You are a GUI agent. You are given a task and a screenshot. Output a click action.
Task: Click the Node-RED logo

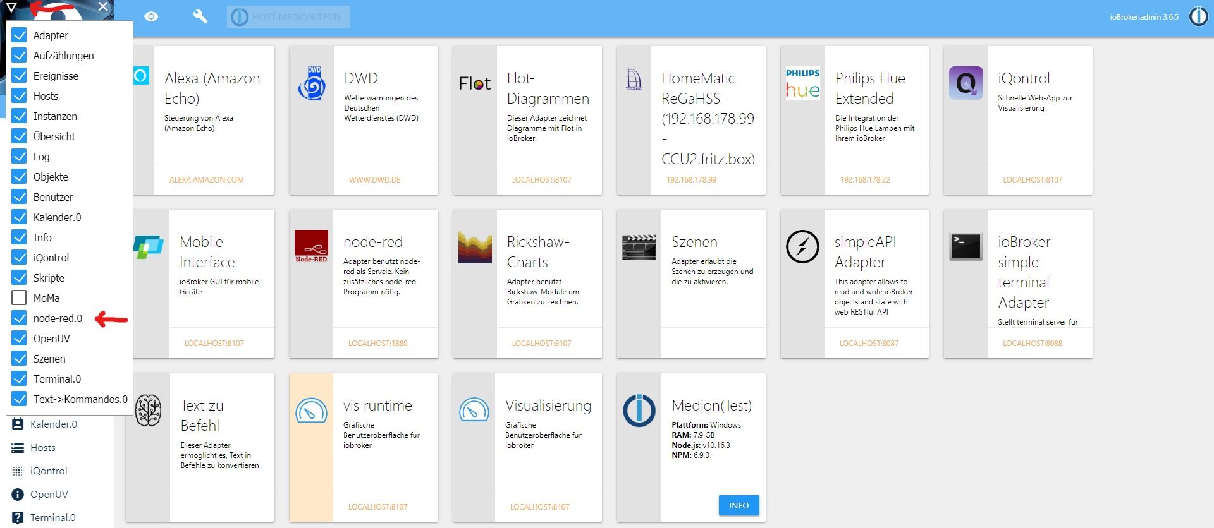312,246
